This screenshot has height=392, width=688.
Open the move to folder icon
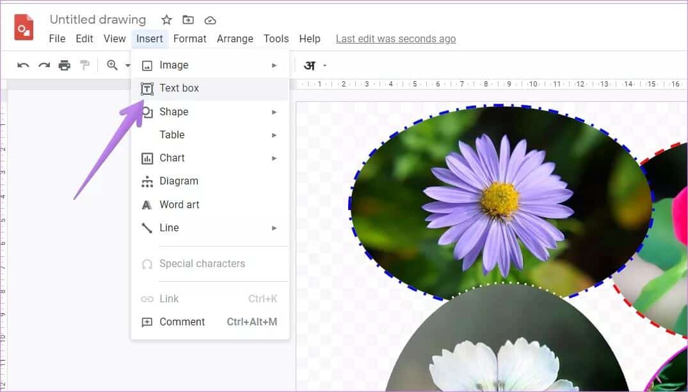(188, 20)
